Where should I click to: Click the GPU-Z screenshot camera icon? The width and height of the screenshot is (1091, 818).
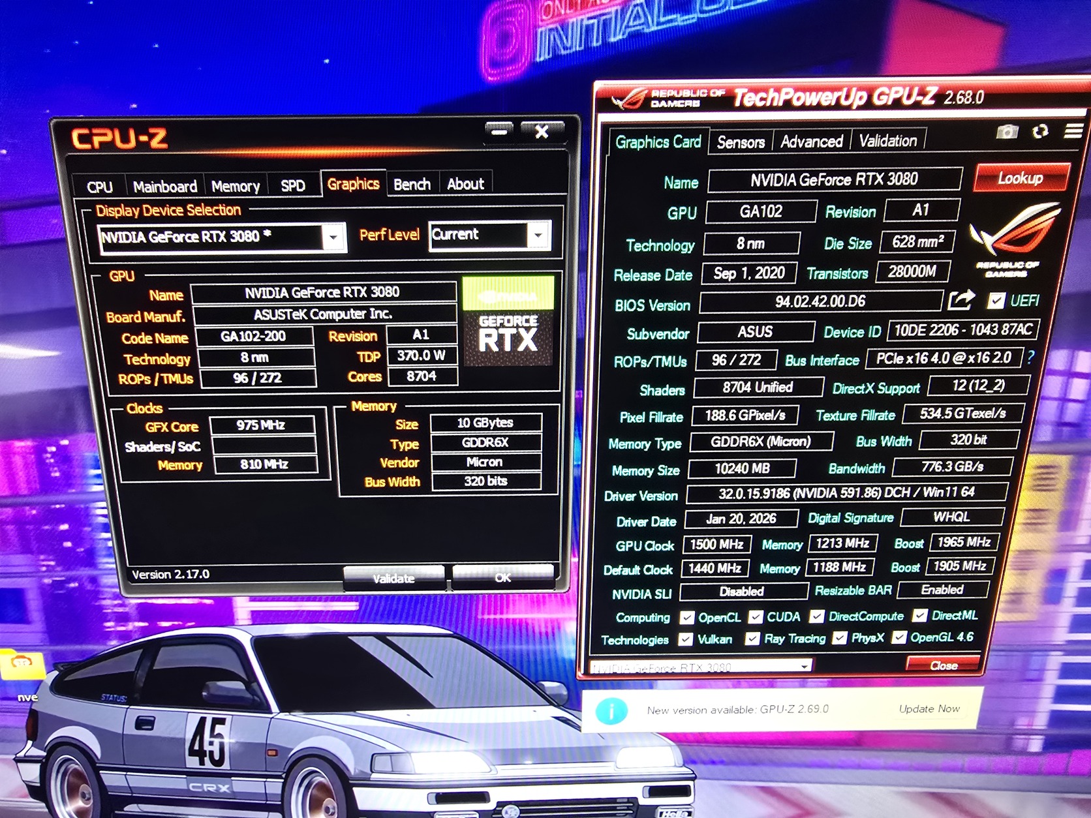(1007, 132)
